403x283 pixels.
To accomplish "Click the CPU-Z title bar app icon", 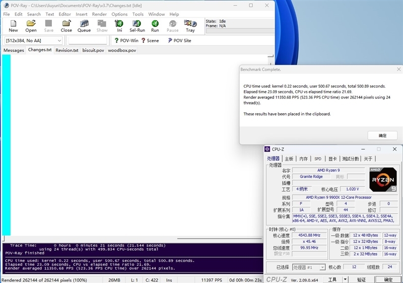I will click(267, 149).
